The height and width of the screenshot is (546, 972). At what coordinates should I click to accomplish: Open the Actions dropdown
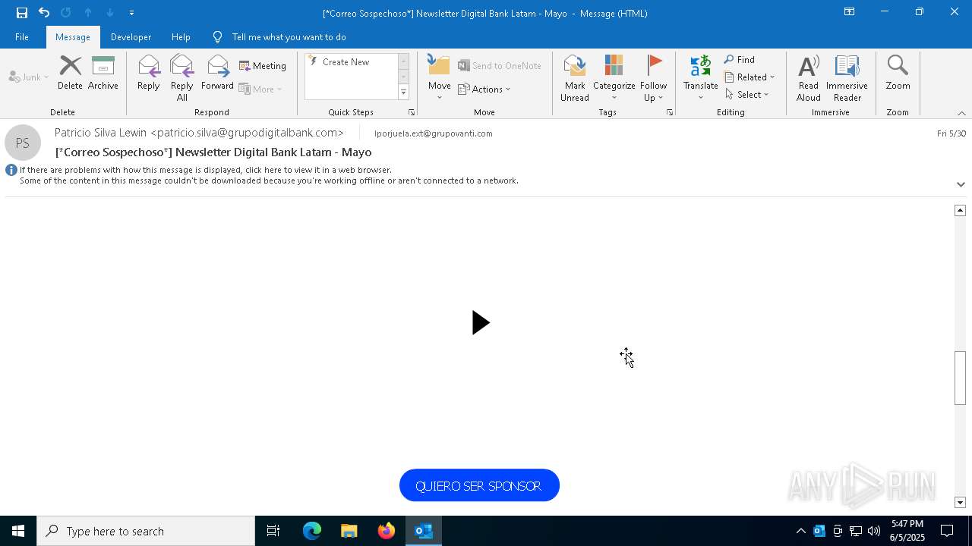click(484, 89)
